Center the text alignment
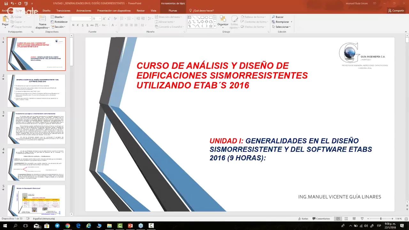 127,25
